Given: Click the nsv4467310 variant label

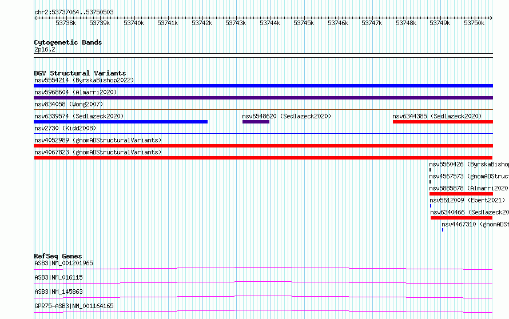Looking at the screenshot, I should point(475,224).
